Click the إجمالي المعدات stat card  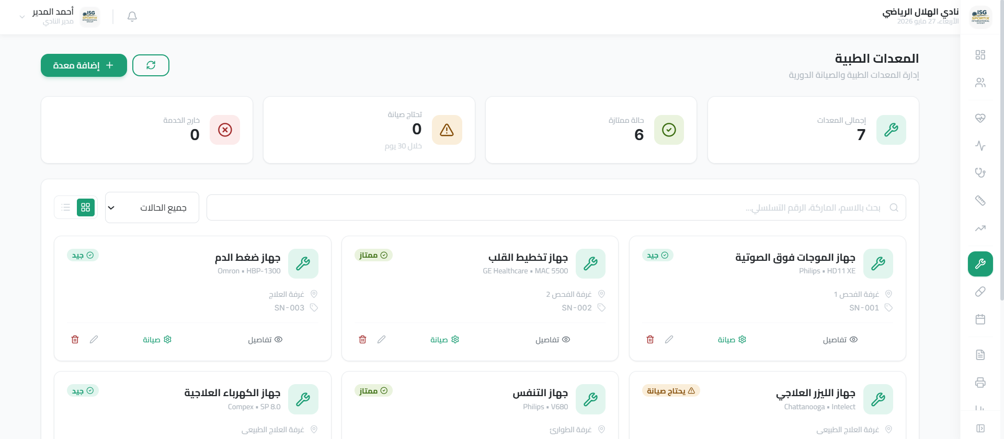pyautogui.click(x=813, y=130)
